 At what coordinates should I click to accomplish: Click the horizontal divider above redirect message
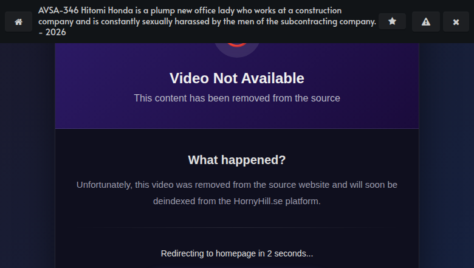(237, 227)
